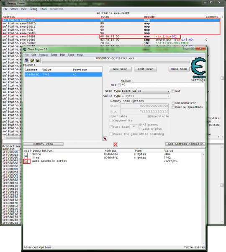This screenshot has height=252, width=226.
Task: Open Table Extras
Action: click(194, 247)
